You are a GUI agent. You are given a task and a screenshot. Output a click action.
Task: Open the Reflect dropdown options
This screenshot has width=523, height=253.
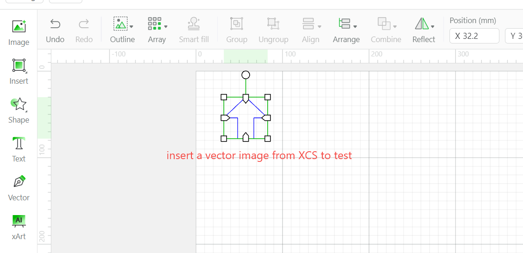(433, 26)
